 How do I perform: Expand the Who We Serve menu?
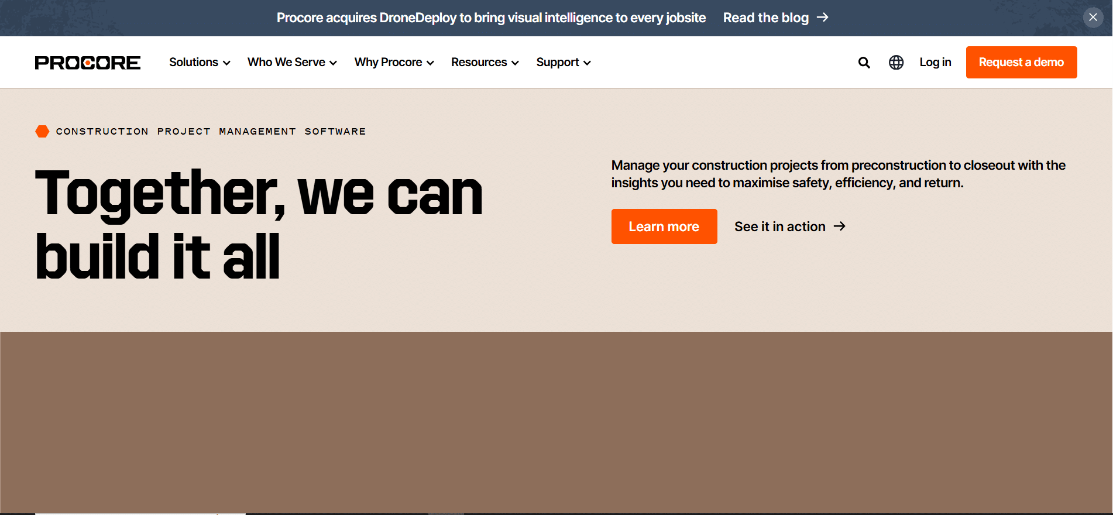pos(292,62)
